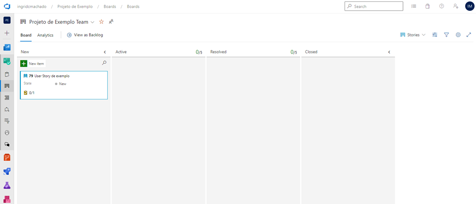476x204 pixels.
Task: Mark the team board as favorite with the star
Action: [101, 22]
